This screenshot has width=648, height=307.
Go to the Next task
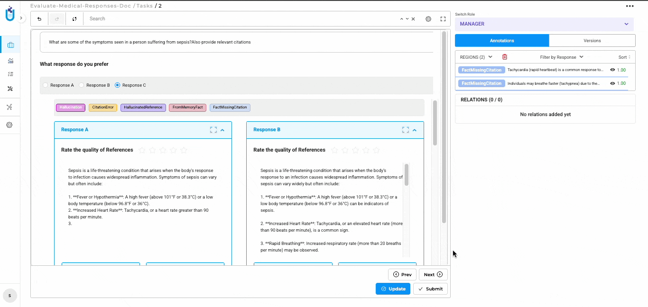pyautogui.click(x=433, y=274)
